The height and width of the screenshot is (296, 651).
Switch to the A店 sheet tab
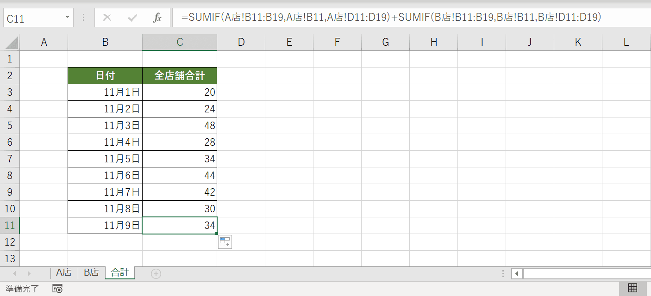tap(64, 273)
